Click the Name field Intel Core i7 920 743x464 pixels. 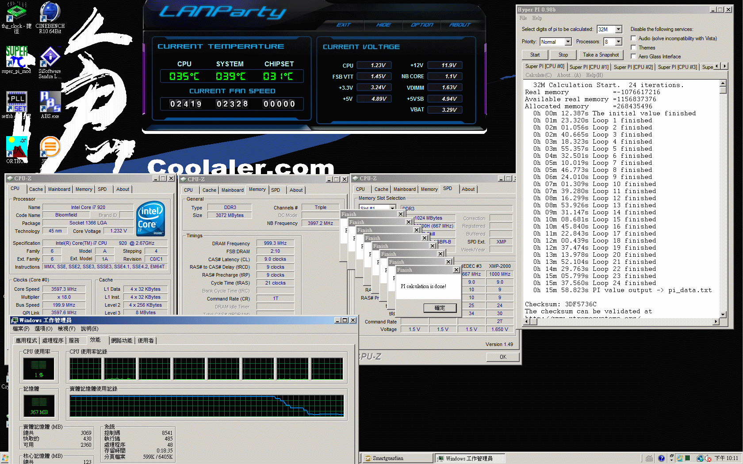88,207
